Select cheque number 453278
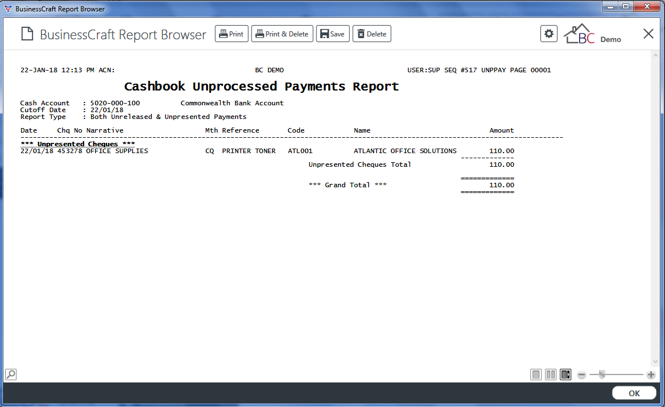 point(69,151)
